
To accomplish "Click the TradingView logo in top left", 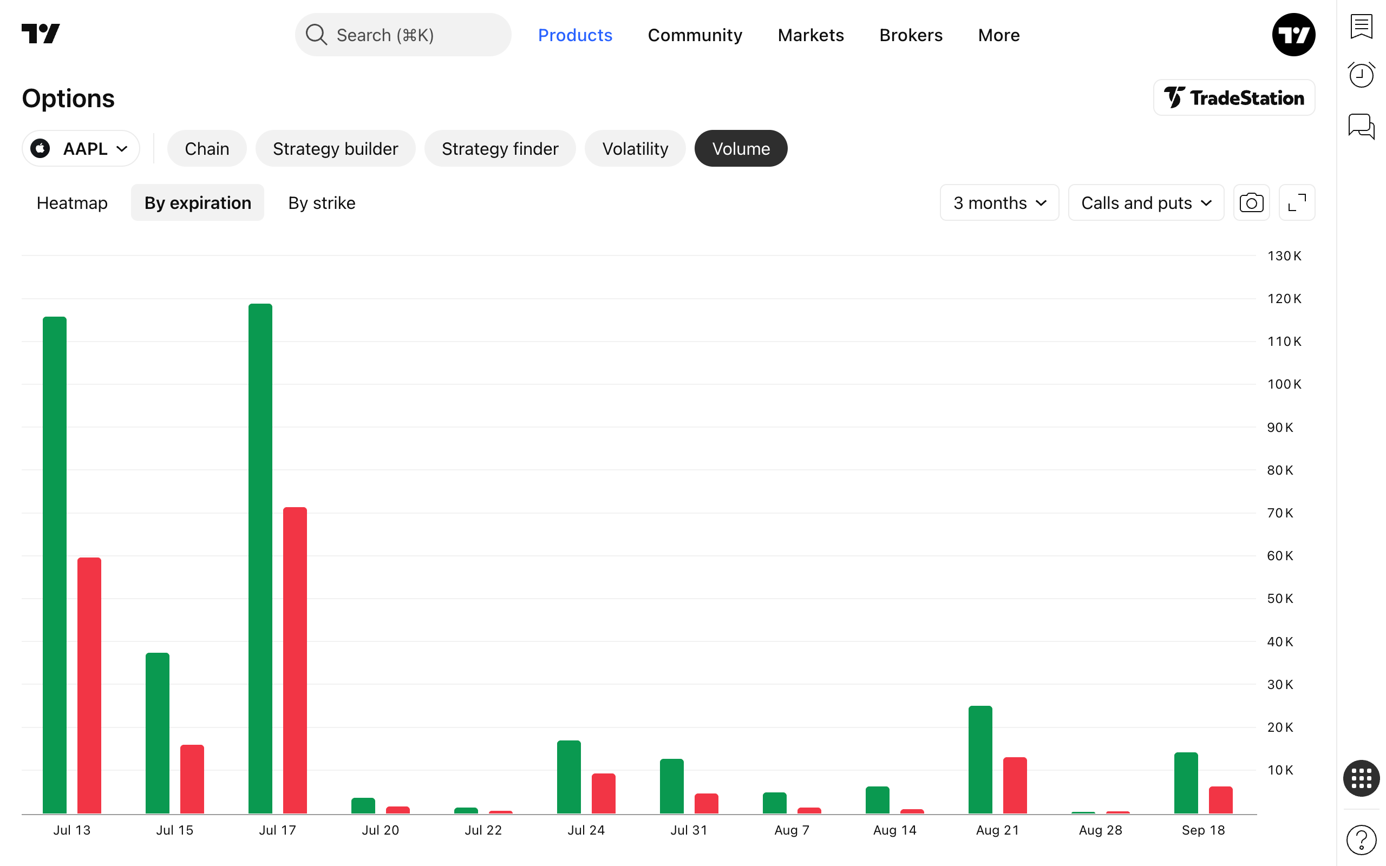I will (x=41, y=34).
